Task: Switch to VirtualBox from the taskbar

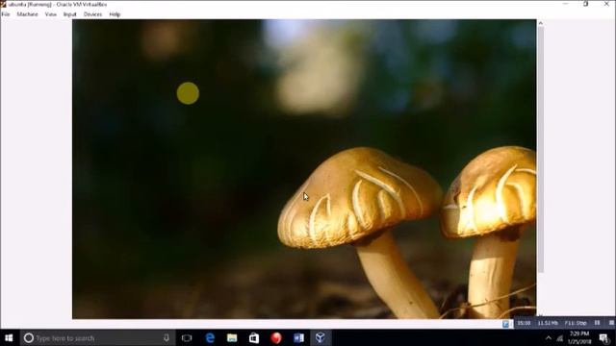Action: (321, 337)
